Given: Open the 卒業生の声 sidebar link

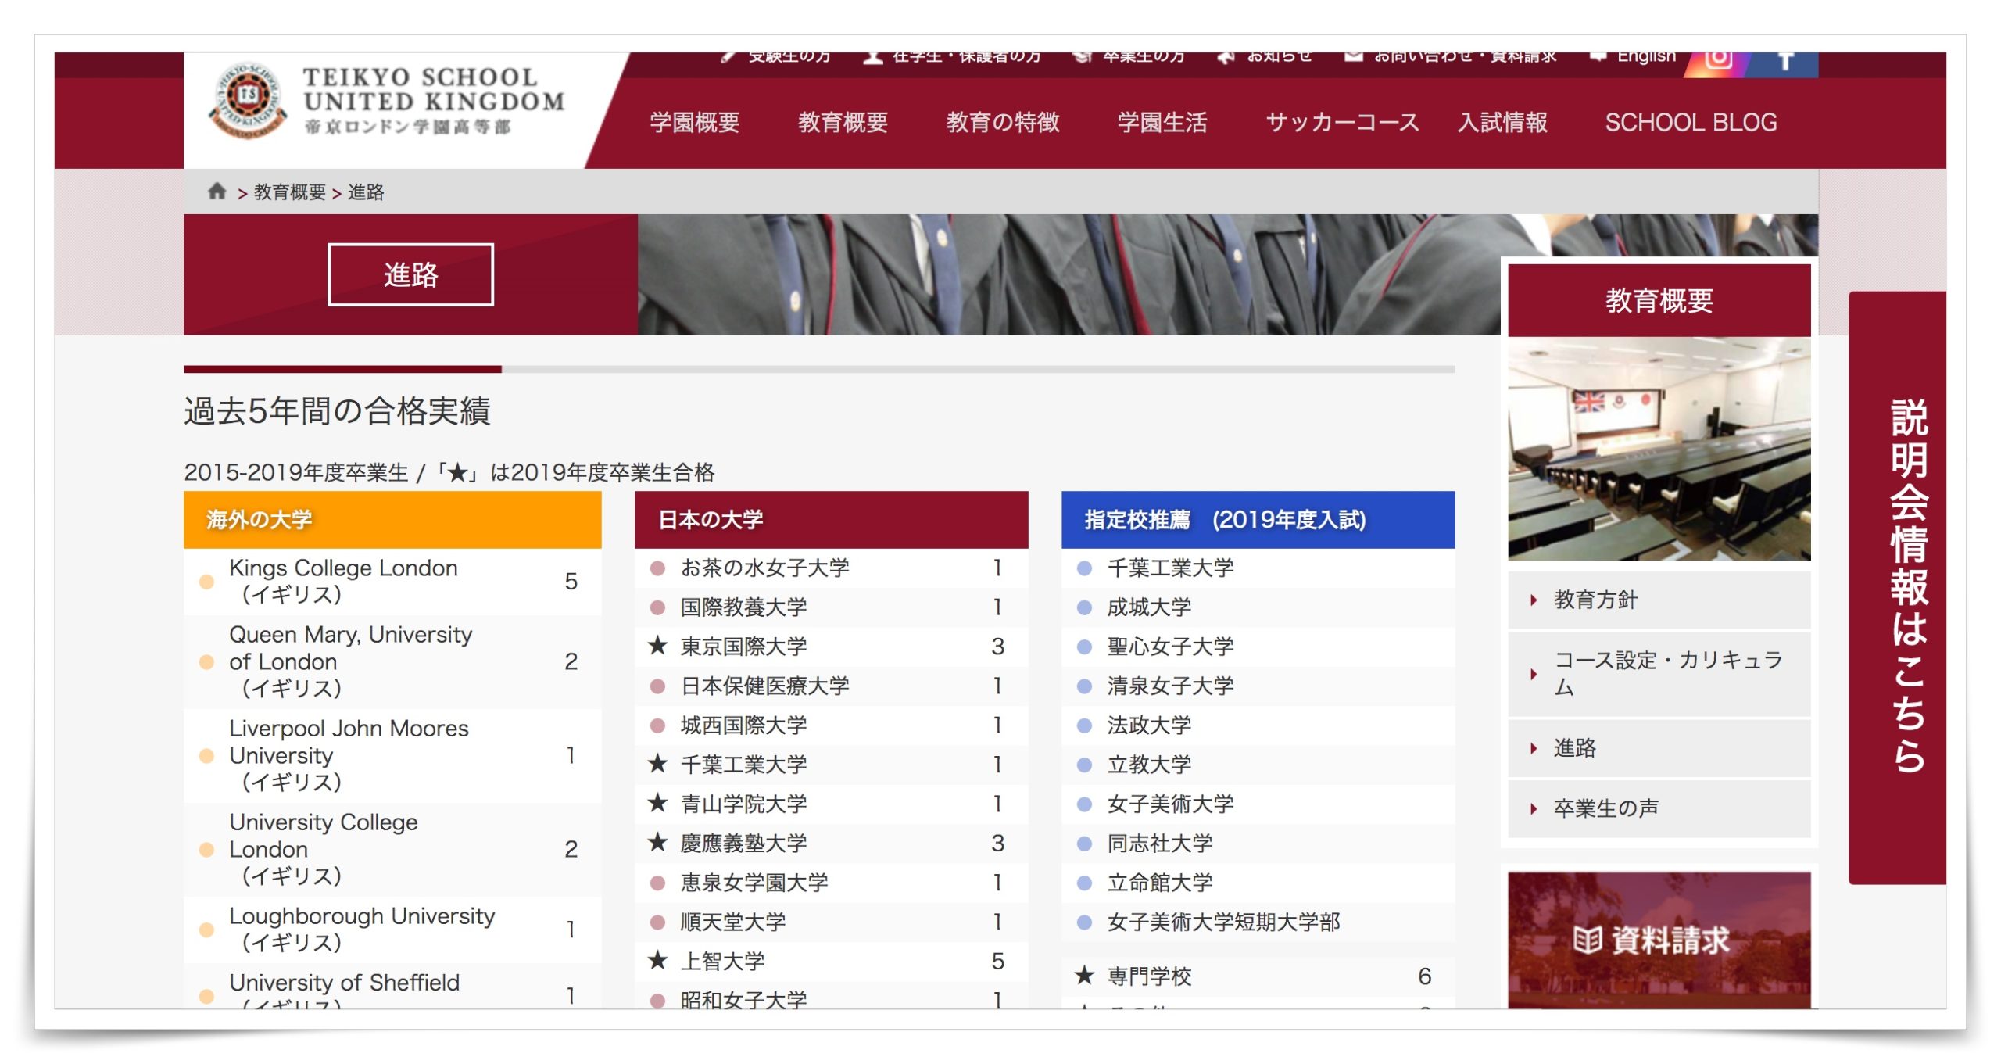Looking at the screenshot, I should tap(1659, 808).
